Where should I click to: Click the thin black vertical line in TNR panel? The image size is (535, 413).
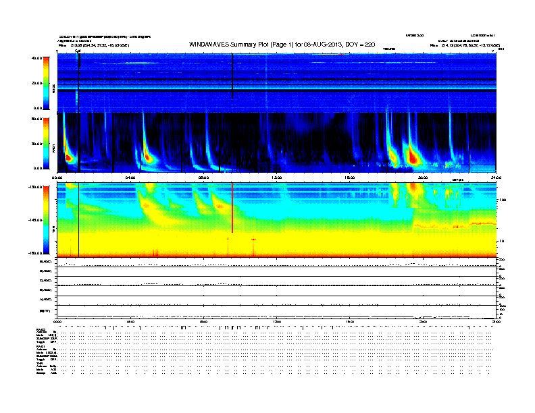click(x=79, y=220)
